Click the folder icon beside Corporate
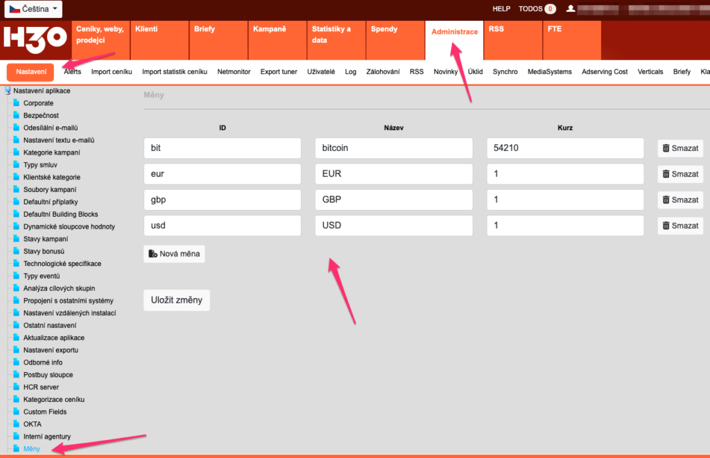 pos(17,103)
